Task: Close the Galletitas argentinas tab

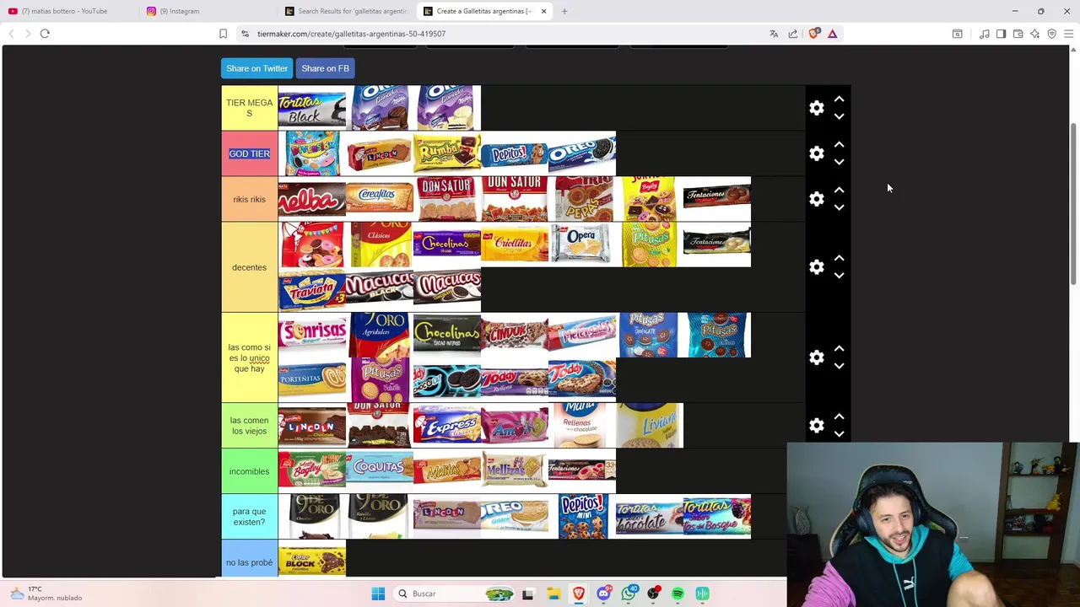Action: point(543,11)
